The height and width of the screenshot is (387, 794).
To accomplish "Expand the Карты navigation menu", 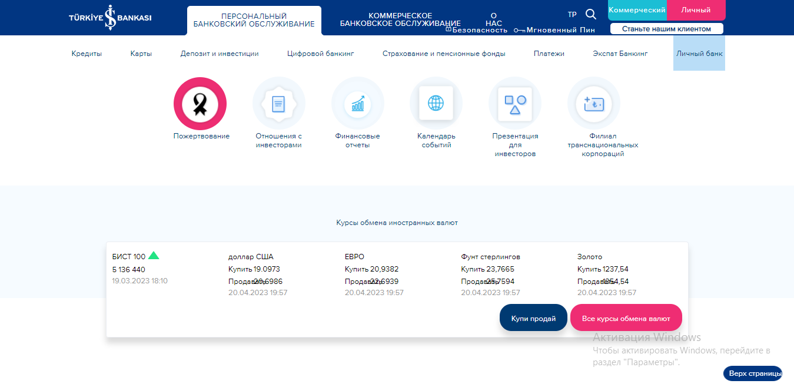I will [x=141, y=54].
